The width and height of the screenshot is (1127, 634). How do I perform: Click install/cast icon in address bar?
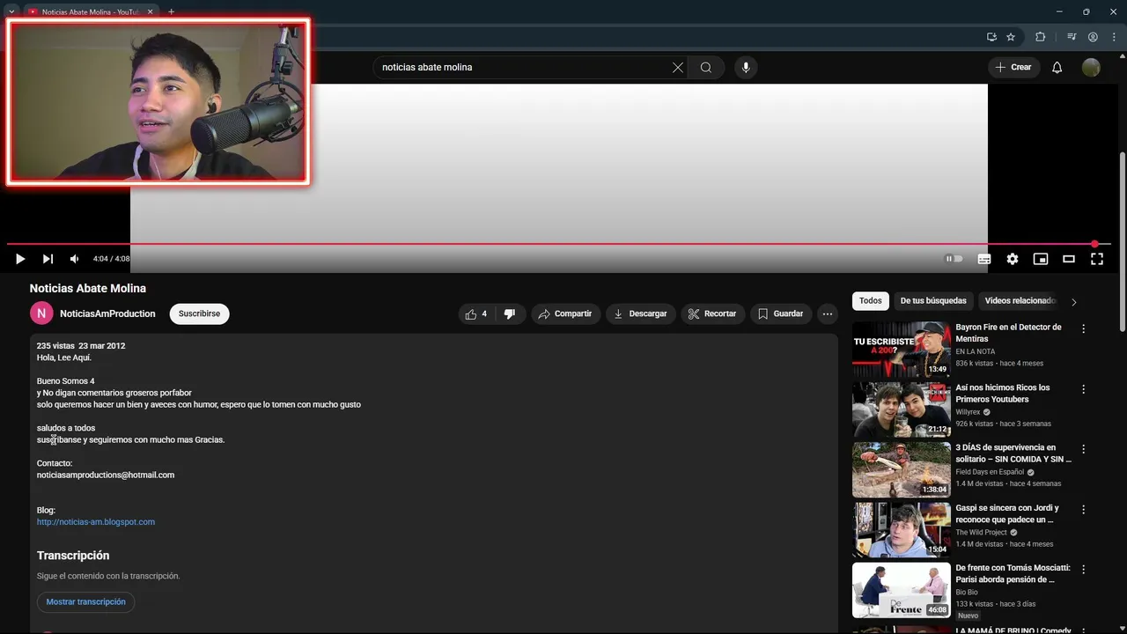point(991,37)
